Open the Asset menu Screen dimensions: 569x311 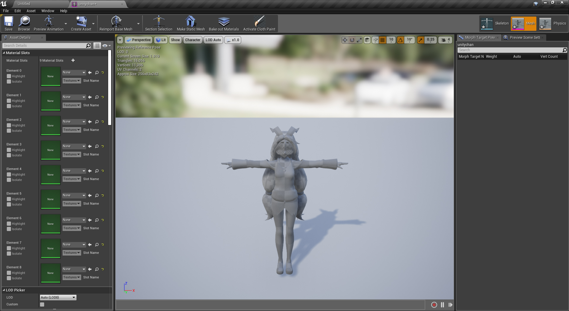pos(31,11)
